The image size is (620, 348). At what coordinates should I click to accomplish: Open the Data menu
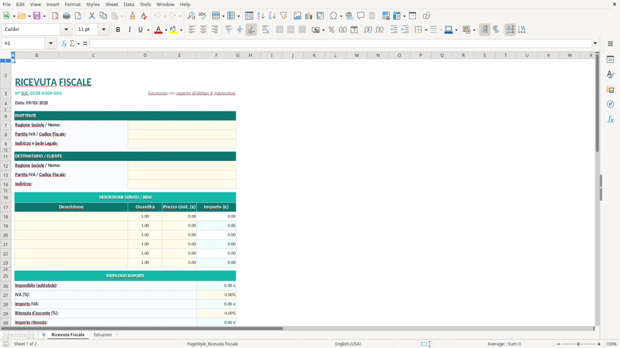coord(129,4)
